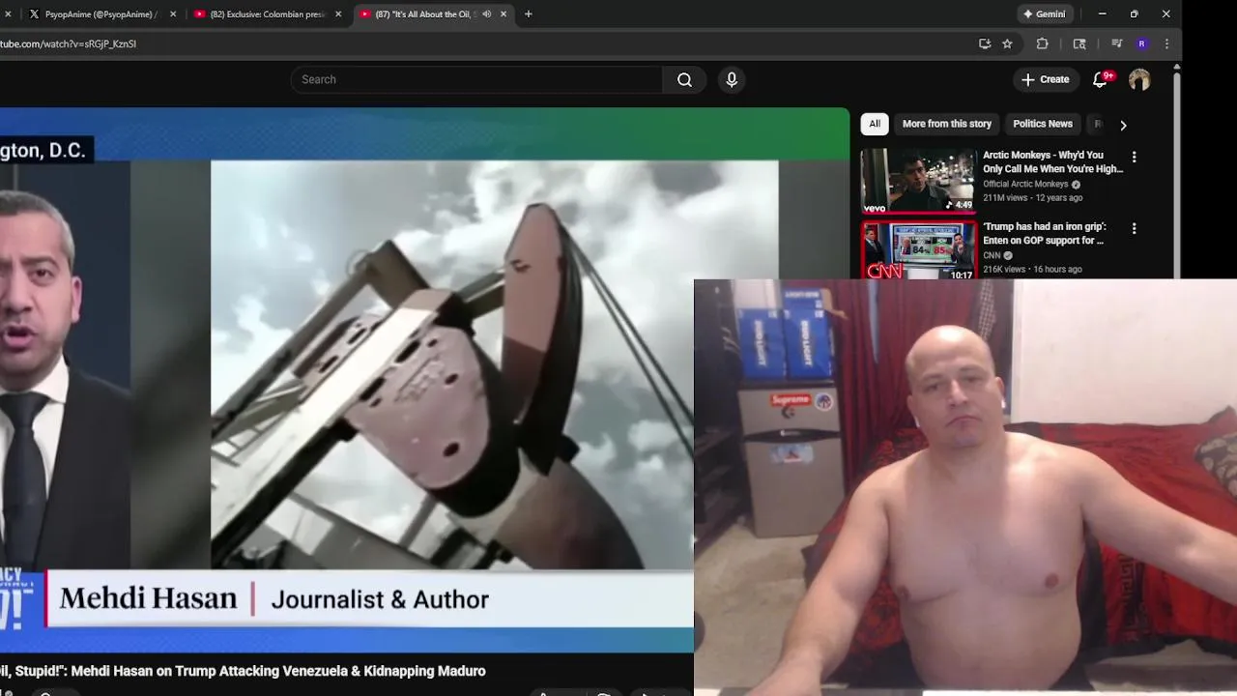Click '211M views - 12 years ago' text

(x=1032, y=198)
